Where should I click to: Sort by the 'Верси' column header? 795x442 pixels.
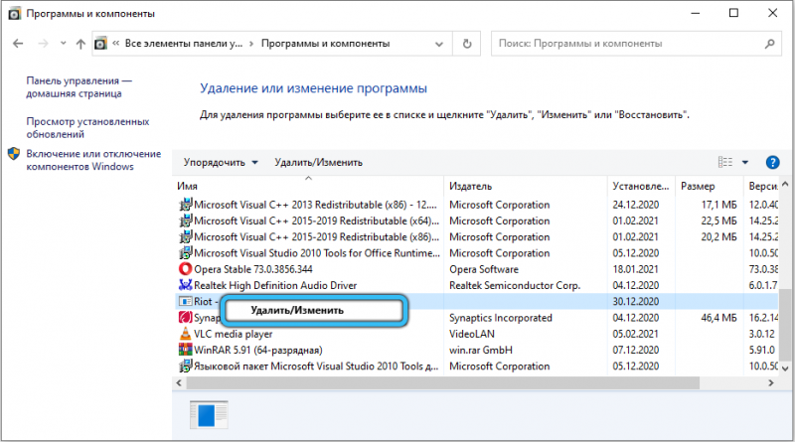pyautogui.click(x=763, y=186)
